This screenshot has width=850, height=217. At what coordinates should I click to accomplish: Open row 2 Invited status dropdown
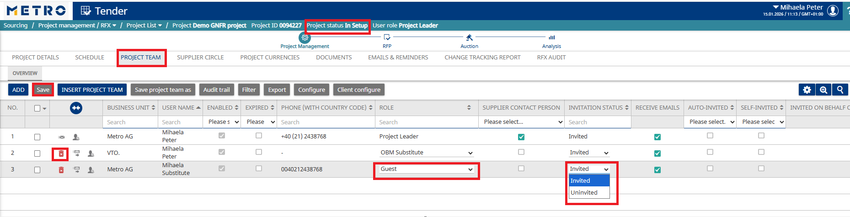[x=589, y=153]
